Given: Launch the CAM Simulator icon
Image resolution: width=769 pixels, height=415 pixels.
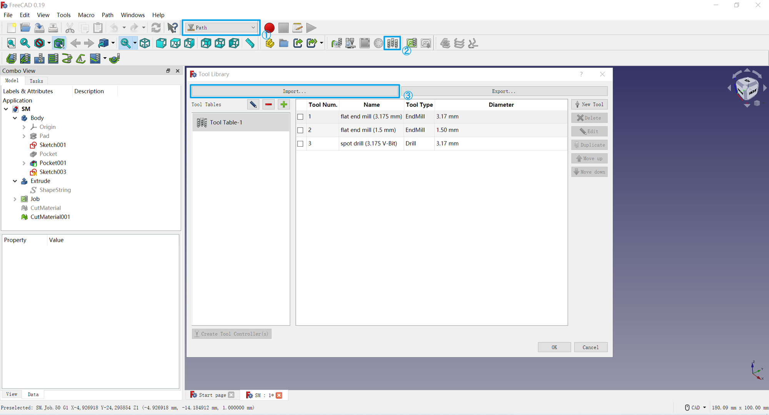Looking at the screenshot, I should 350,43.
